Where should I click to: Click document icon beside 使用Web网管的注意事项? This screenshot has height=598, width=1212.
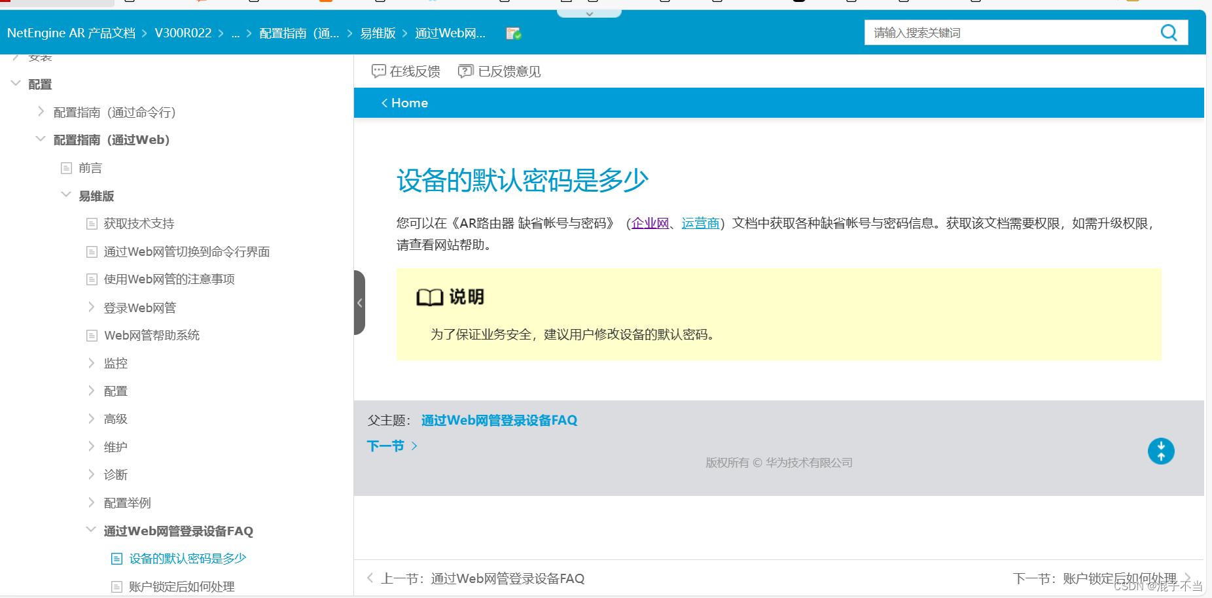click(x=92, y=279)
